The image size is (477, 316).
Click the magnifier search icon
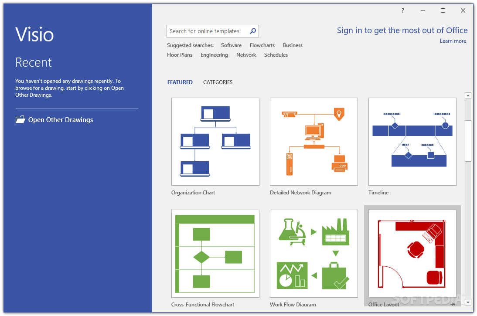coord(253,31)
